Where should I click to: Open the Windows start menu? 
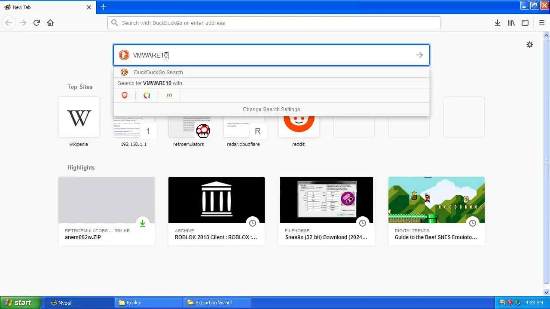pos(21,303)
